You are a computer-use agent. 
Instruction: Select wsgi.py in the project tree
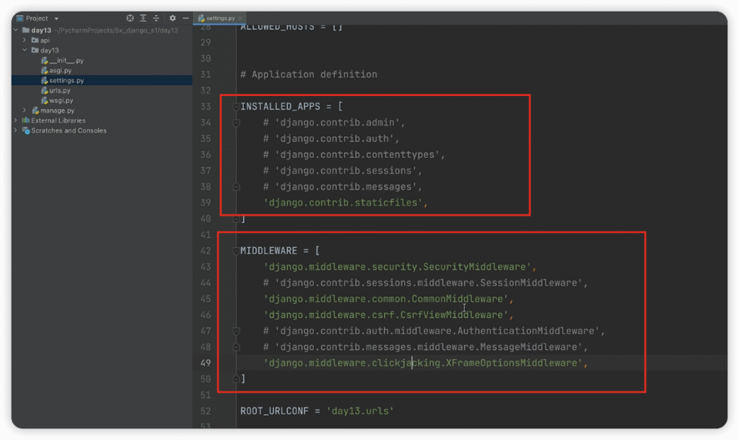[x=61, y=100]
